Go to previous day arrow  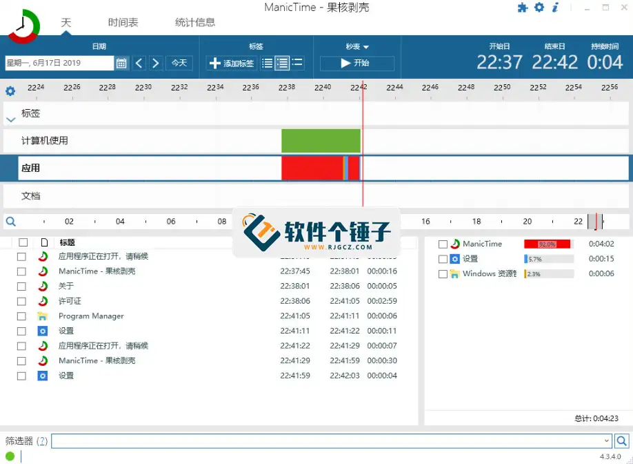139,63
